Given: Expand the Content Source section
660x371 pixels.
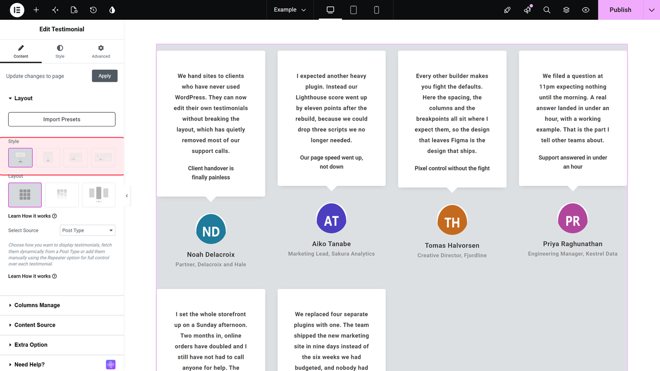Looking at the screenshot, I should pos(62,325).
